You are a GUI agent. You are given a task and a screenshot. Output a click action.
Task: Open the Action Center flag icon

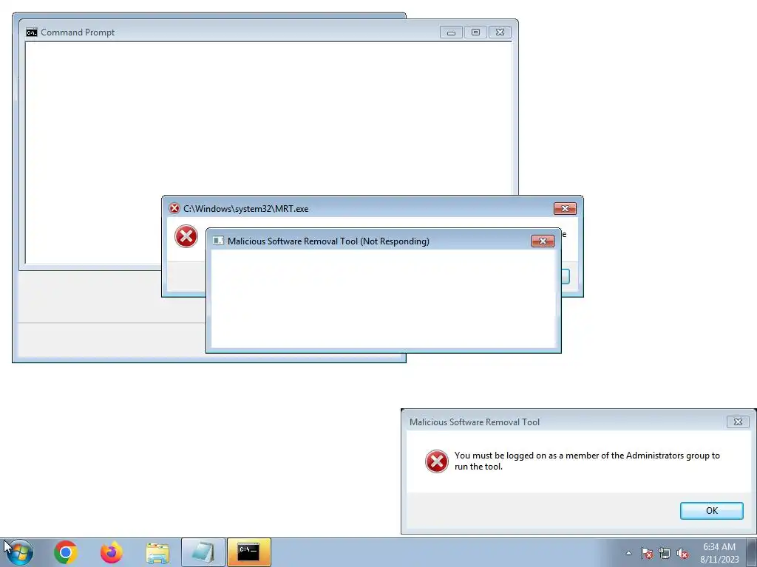click(x=646, y=553)
